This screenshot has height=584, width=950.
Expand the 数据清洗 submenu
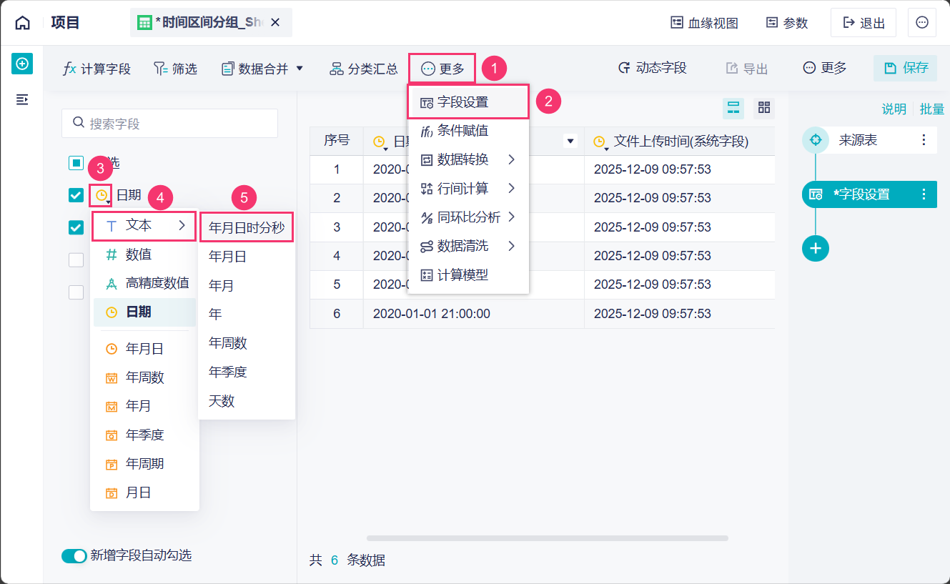468,246
